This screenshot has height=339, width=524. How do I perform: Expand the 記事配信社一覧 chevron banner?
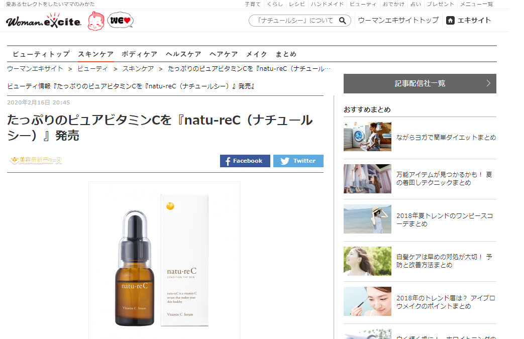[x=420, y=83]
